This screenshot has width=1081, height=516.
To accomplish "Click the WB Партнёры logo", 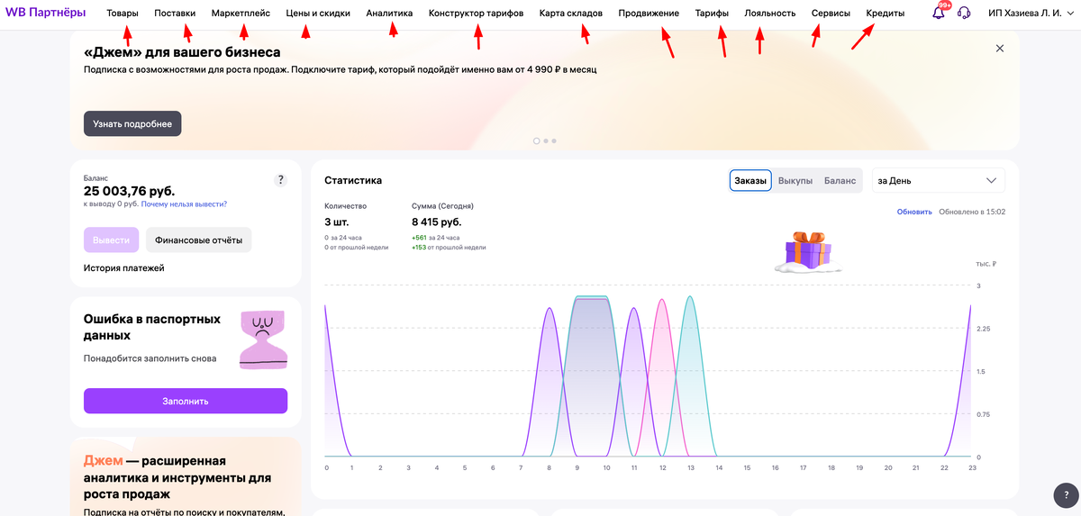I will pos(45,13).
